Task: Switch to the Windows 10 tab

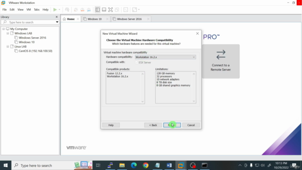Action: [x=94, y=19]
